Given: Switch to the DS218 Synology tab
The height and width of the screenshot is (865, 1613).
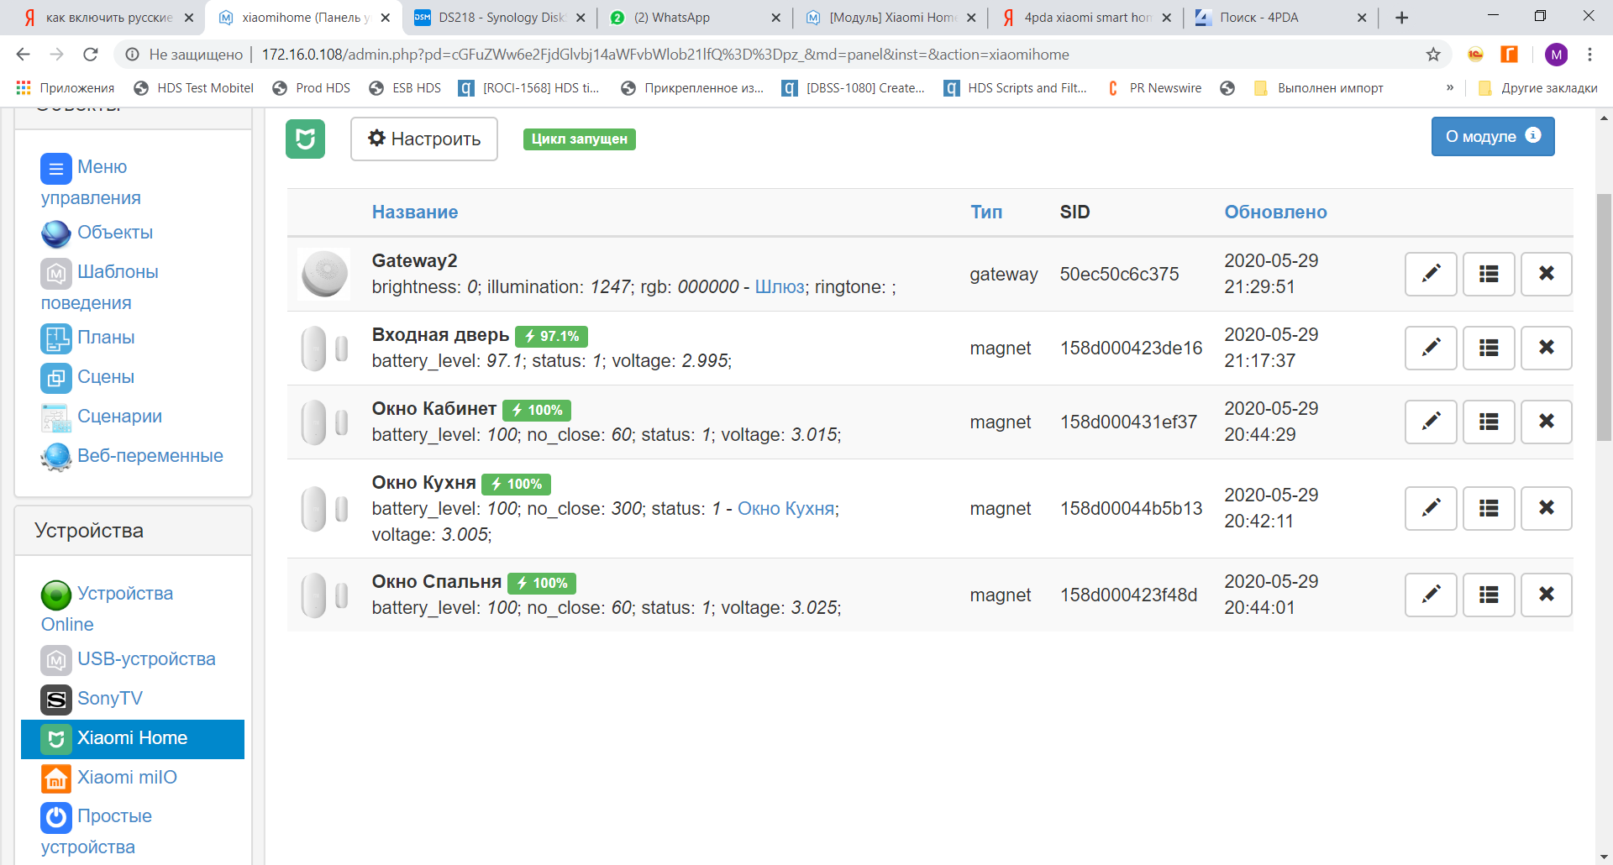Looking at the screenshot, I should [x=501, y=18].
